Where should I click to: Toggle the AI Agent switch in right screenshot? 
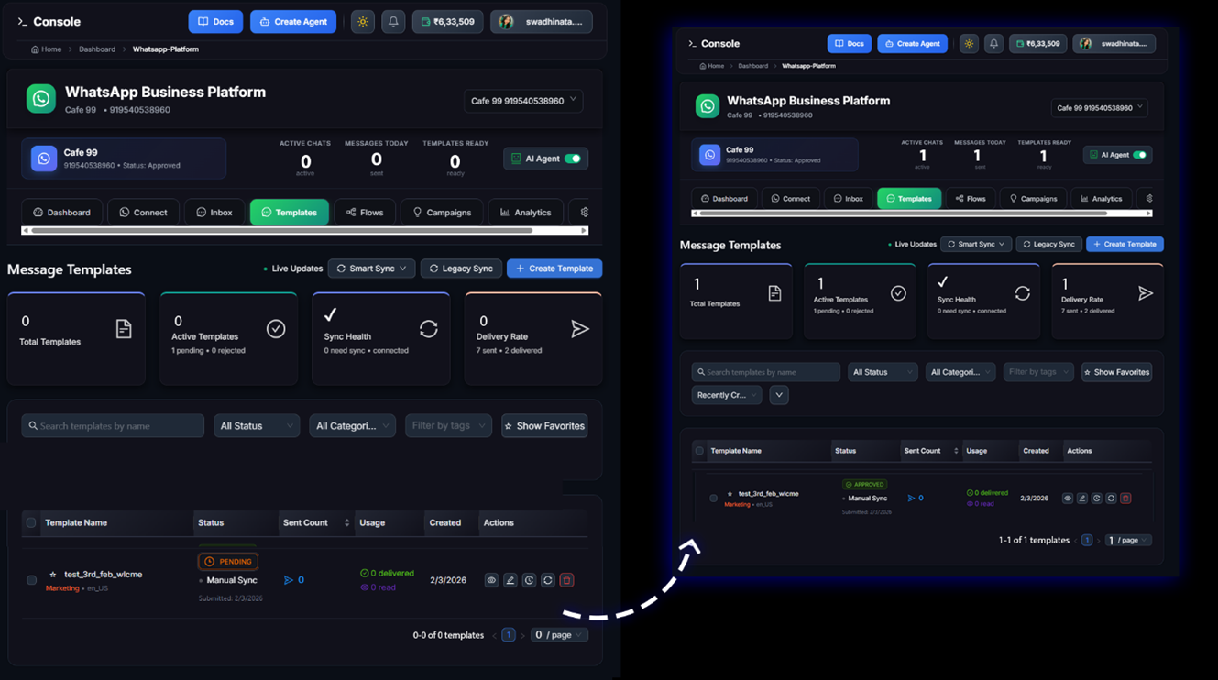pos(1139,155)
